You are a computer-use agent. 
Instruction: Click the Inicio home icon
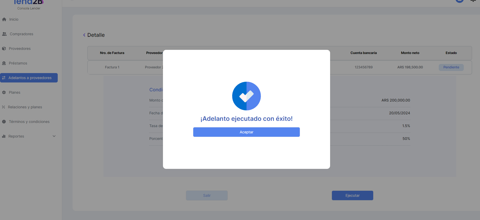pyautogui.click(x=4, y=19)
